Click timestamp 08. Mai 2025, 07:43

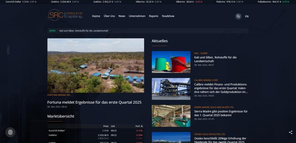coord(204,119)
